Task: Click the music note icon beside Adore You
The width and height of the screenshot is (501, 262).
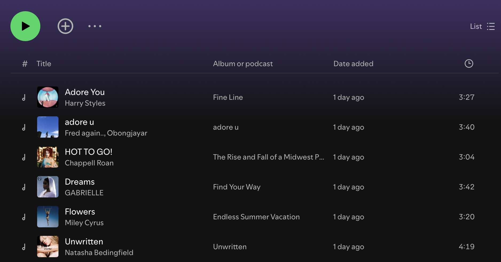Action: pos(24,97)
